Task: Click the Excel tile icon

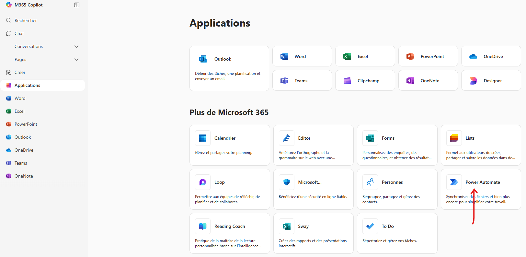Action: point(347,56)
